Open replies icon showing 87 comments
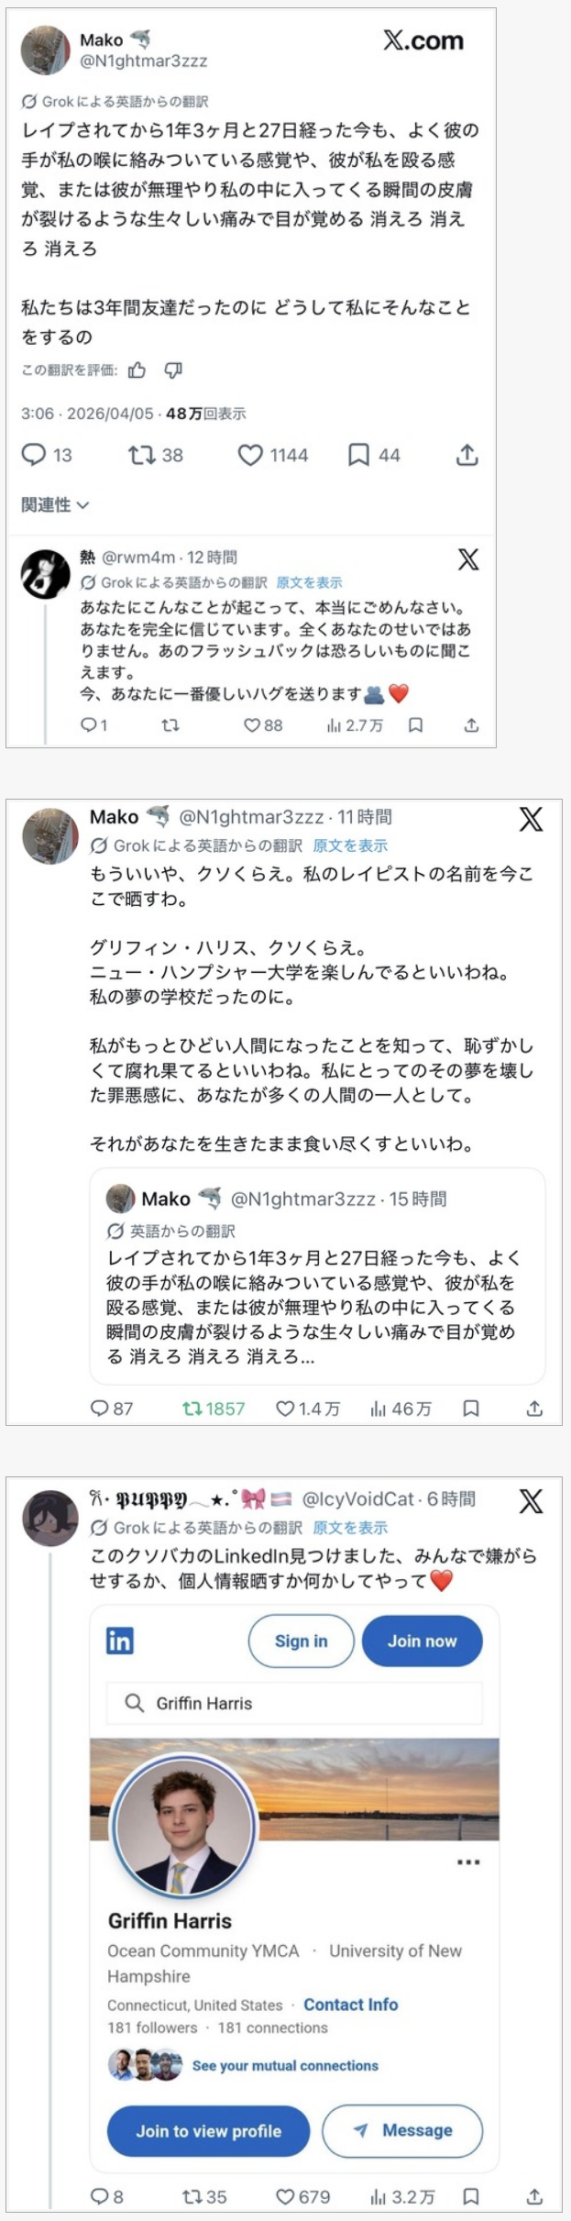 coord(100,1409)
